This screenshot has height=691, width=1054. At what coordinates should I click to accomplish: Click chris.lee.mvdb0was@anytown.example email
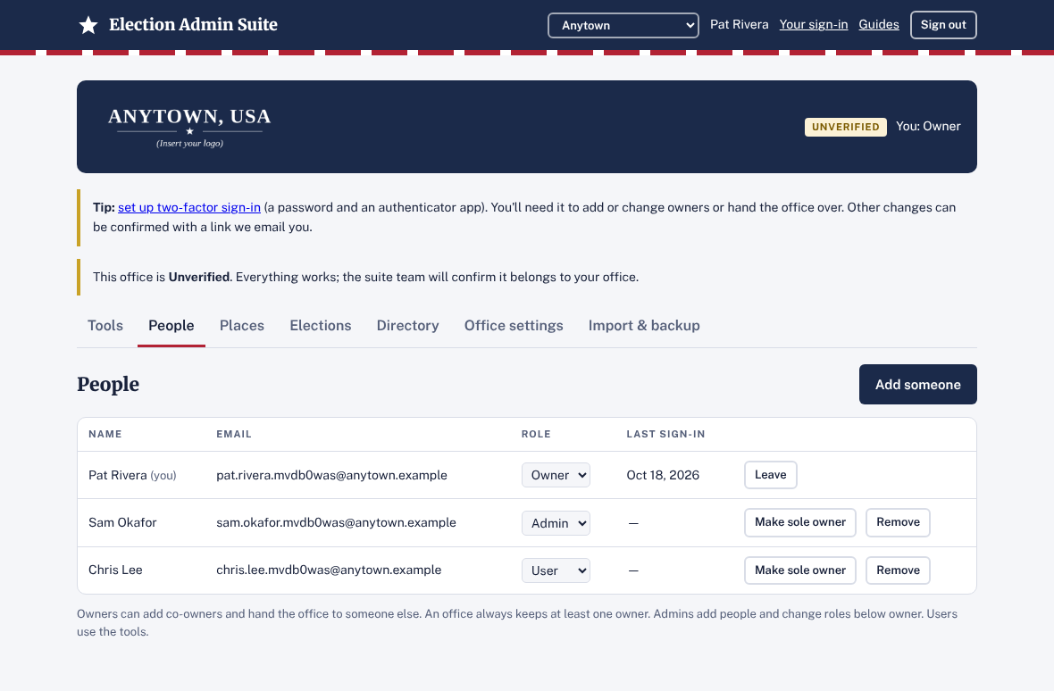pyautogui.click(x=329, y=570)
